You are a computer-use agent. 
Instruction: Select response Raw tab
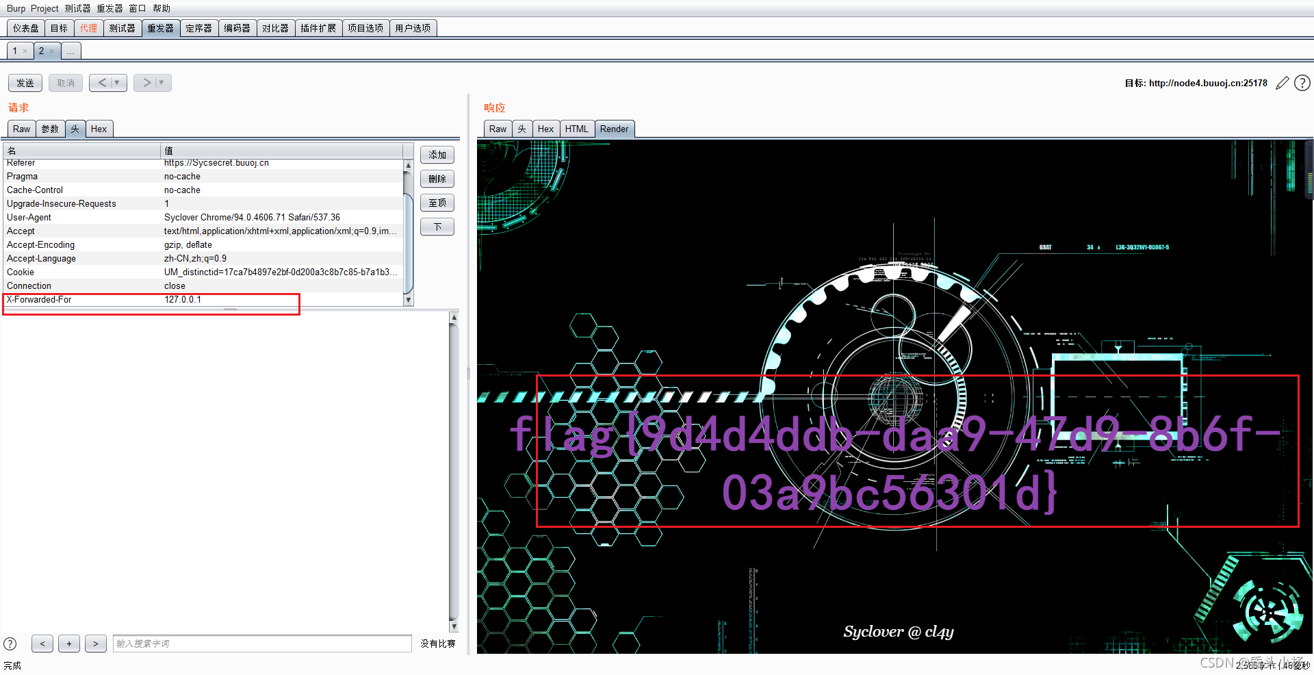(498, 129)
